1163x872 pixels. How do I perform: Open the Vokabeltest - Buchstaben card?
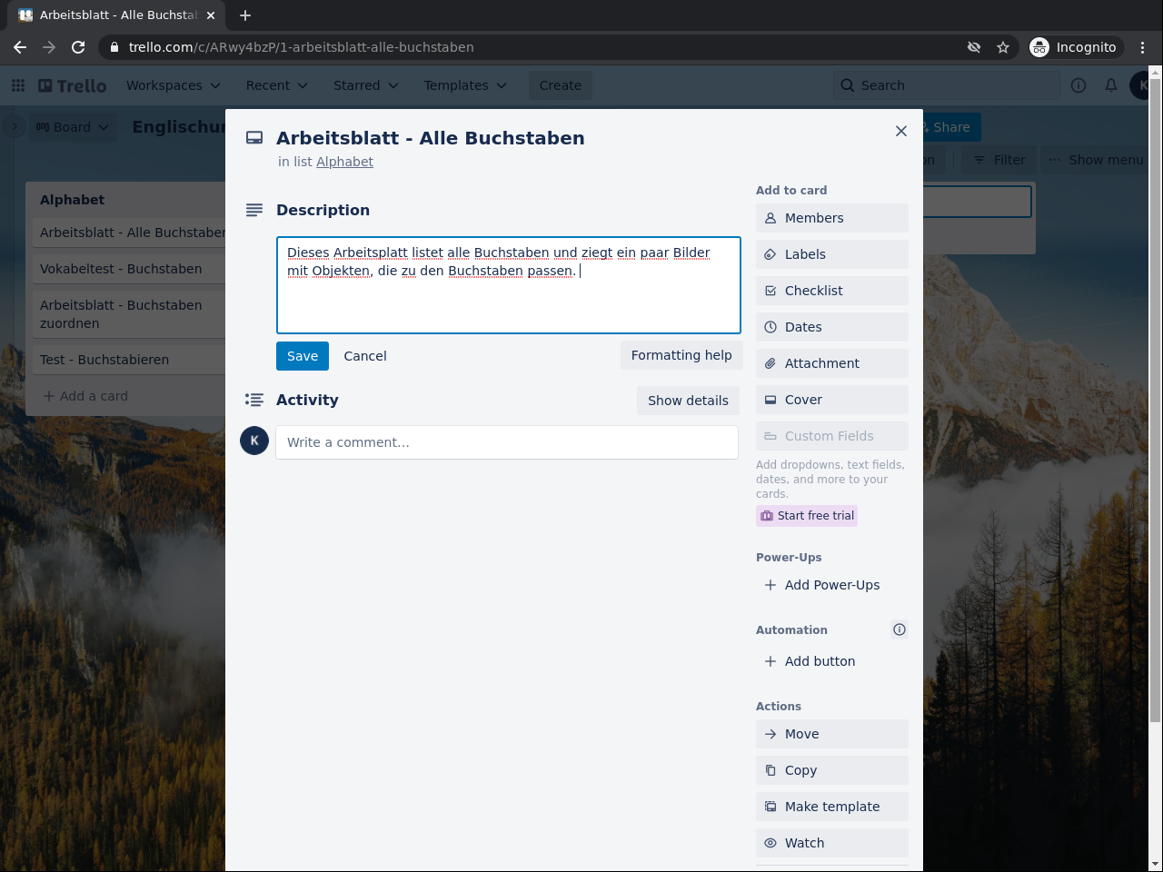[129, 269]
